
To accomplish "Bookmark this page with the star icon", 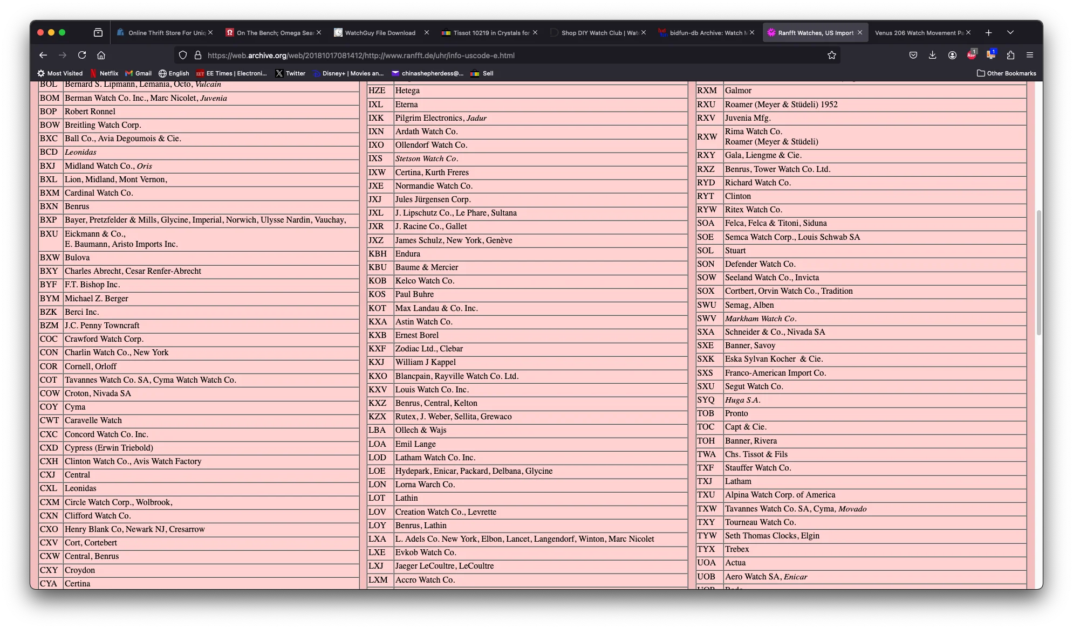I will click(831, 55).
